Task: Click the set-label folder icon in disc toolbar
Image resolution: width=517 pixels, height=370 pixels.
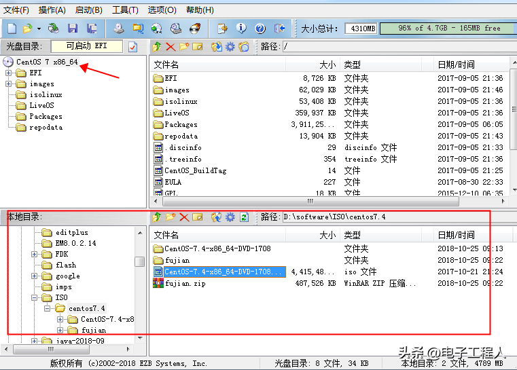Action: click(x=244, y=47)
